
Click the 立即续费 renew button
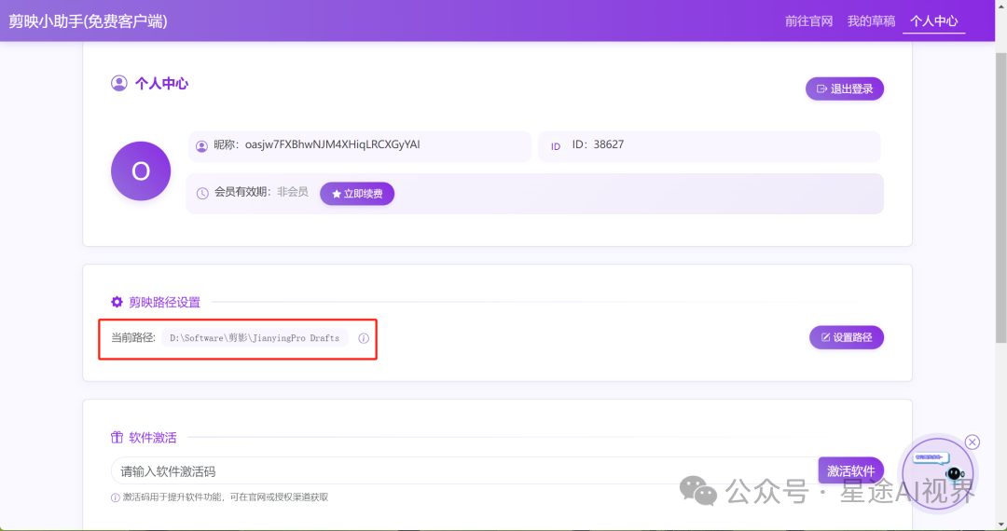coord(357,194)
